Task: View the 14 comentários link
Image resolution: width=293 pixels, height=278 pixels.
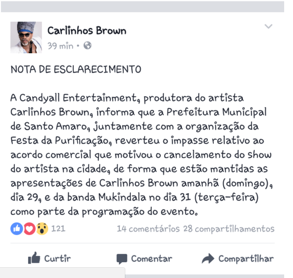Action: click(148, 229)
